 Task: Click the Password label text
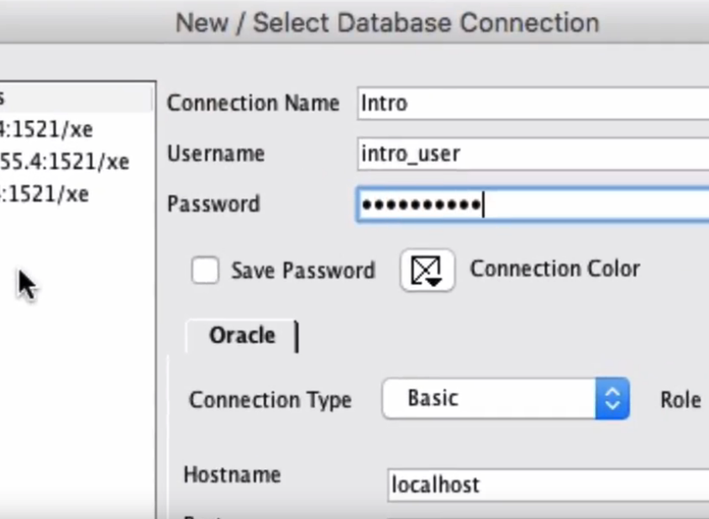tap(213, 204)
